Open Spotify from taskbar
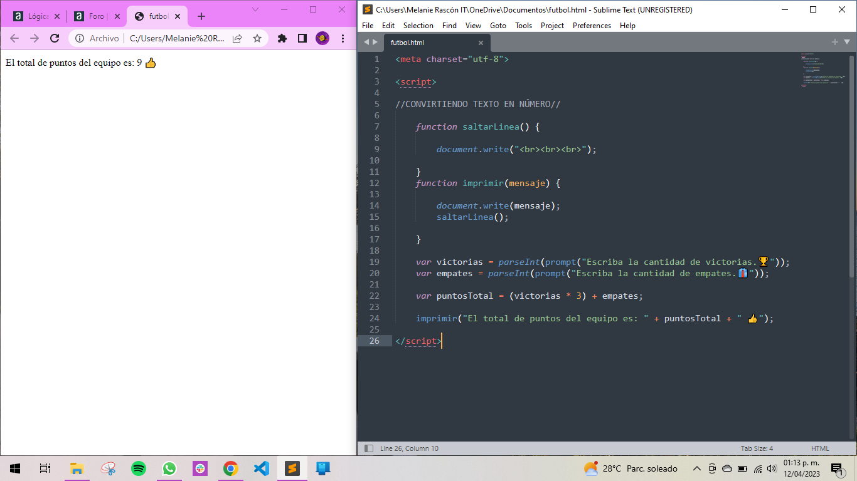Screen dimensions: 857x481 pyautogui.click(x=139, y=468)
